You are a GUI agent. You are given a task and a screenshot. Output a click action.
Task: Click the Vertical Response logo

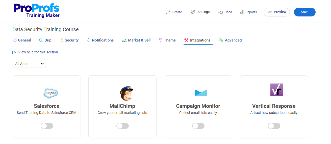277,90
